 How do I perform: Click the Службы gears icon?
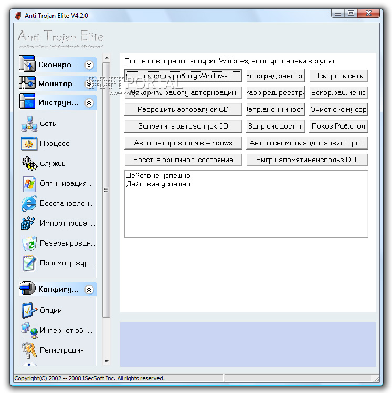coord(29,163)
